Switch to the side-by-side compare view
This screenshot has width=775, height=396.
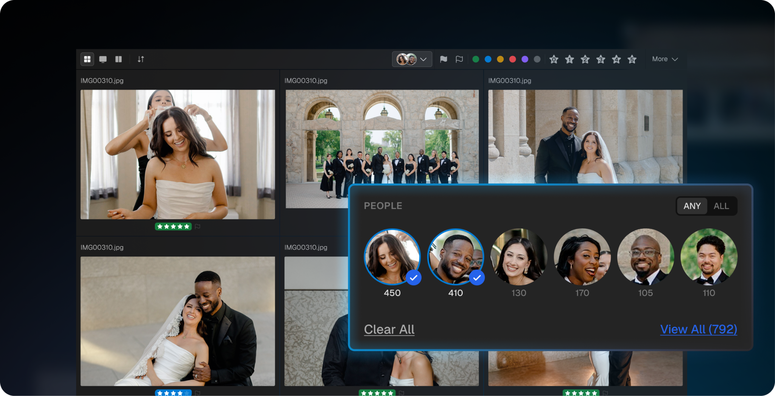118,59
